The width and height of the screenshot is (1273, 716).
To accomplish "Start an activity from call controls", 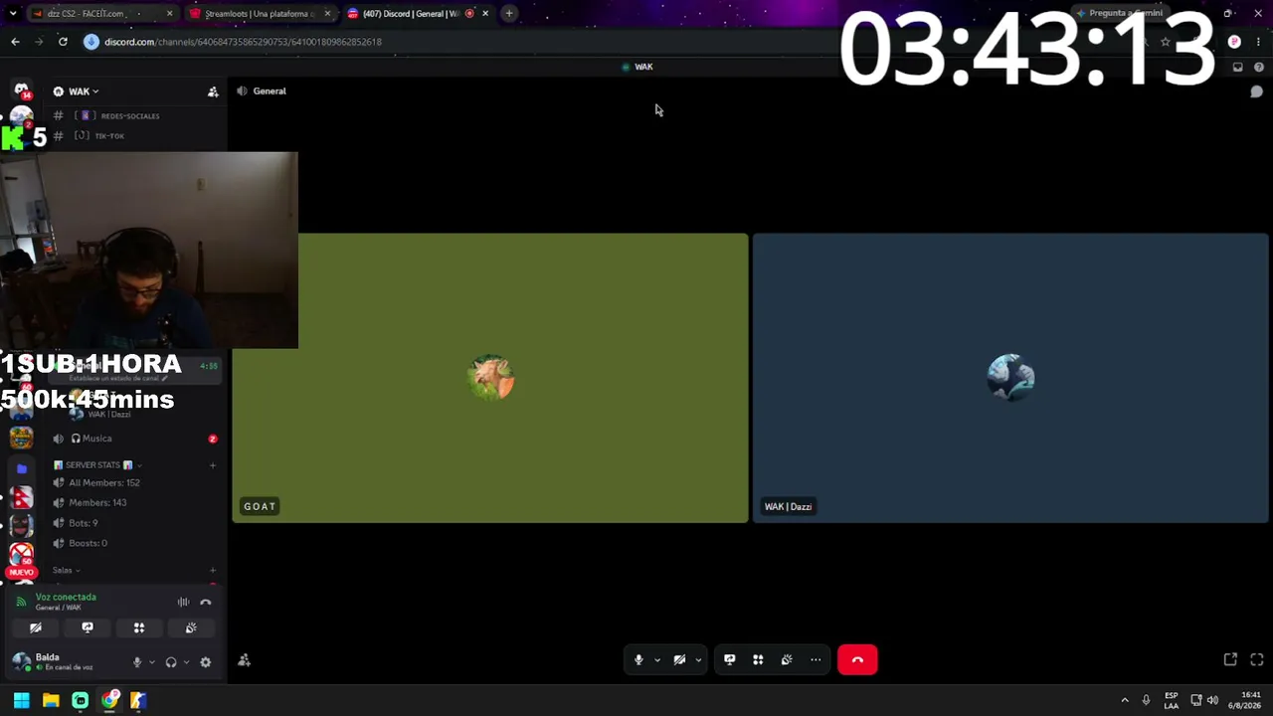I will 758,659.
